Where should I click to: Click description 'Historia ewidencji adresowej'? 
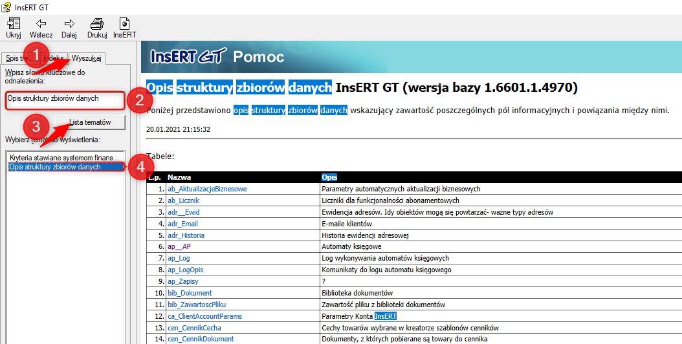[365, 235]
